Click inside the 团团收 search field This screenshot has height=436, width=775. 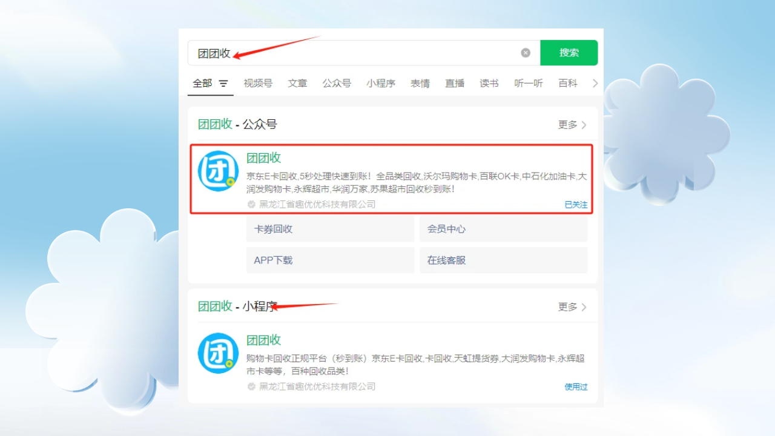coord(364,53)
